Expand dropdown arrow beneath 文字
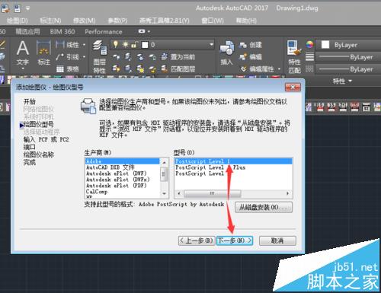This screenshot has width=381, height=293. pyautogui.click(x=23, y=68)
